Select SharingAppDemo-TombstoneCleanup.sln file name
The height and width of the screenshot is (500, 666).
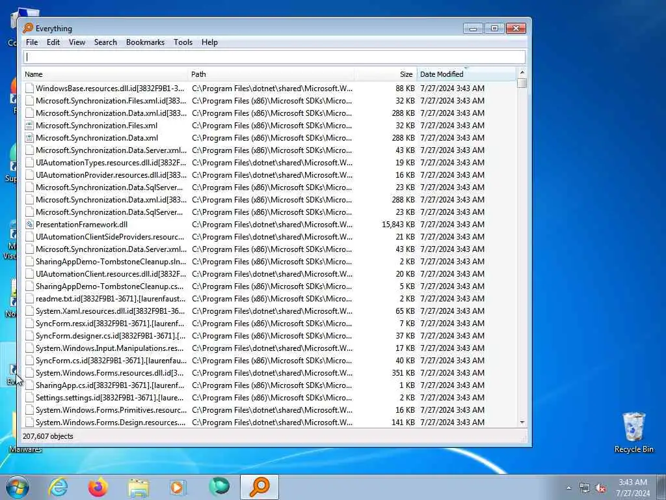(x=111, y=262)
